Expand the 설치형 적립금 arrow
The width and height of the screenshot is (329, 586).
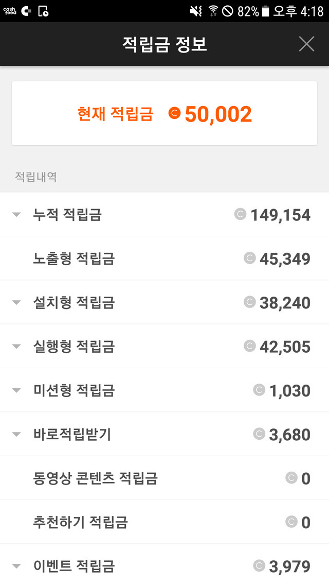[x=16, y=302]
